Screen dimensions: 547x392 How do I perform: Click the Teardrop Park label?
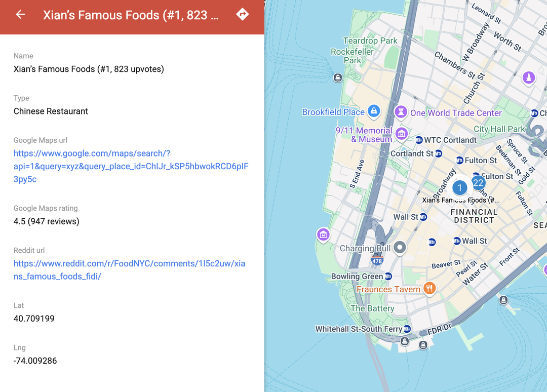click(370, 41)
